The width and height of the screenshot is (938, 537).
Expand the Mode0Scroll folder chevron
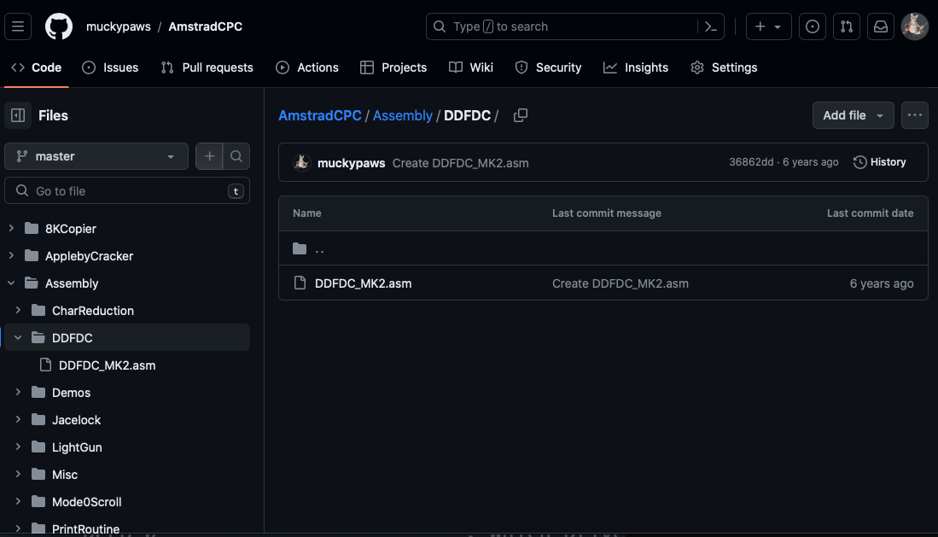[x=18, y=502]
